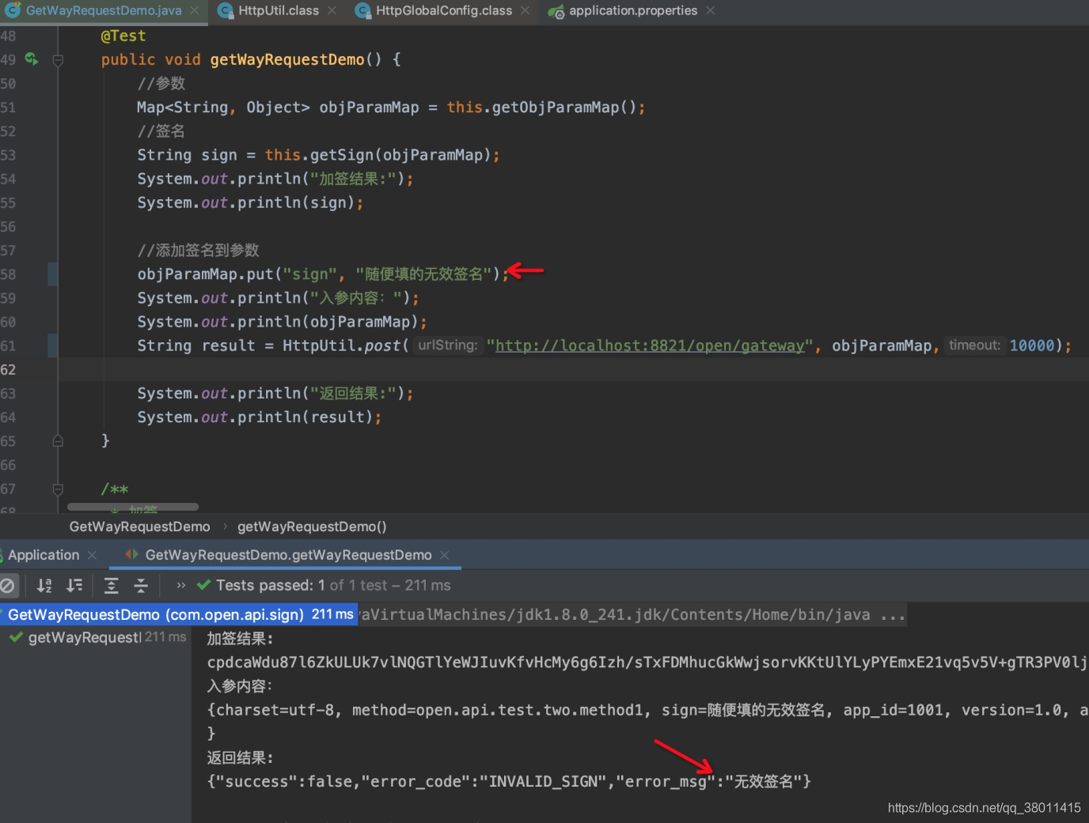
Task: Click the charset=utf-8 parameter output line
Action: click(647, 710)
